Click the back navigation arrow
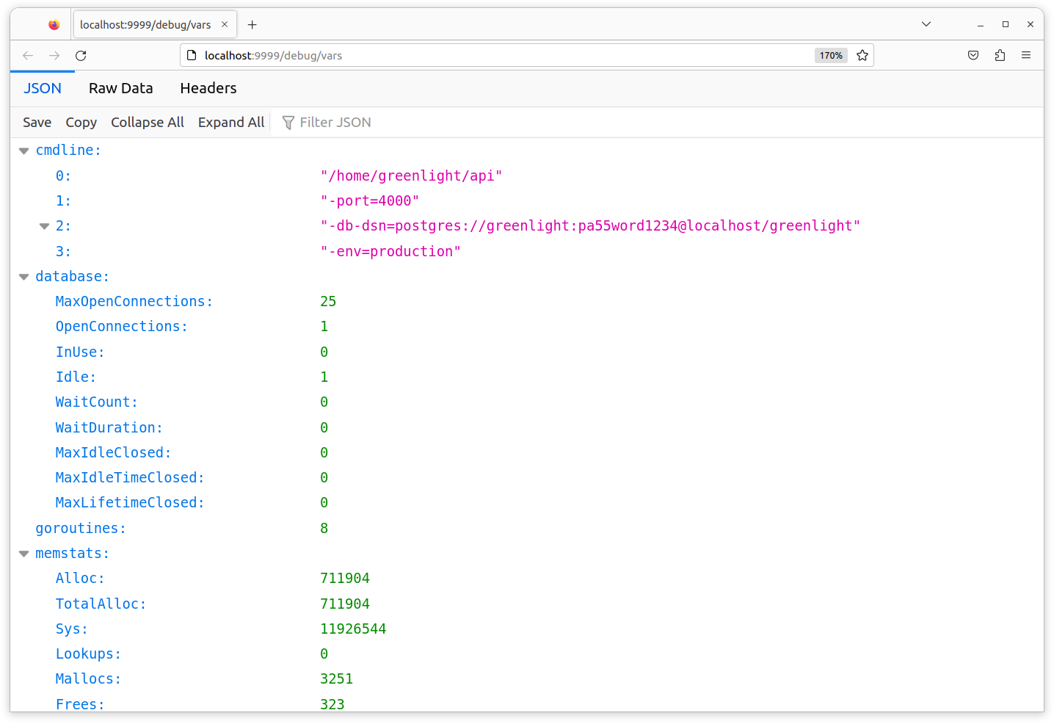The image size is (1054, 724). tap(28, 56)
